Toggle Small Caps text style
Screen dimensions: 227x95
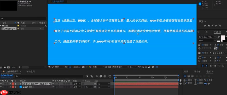click(x=215, y=66)
